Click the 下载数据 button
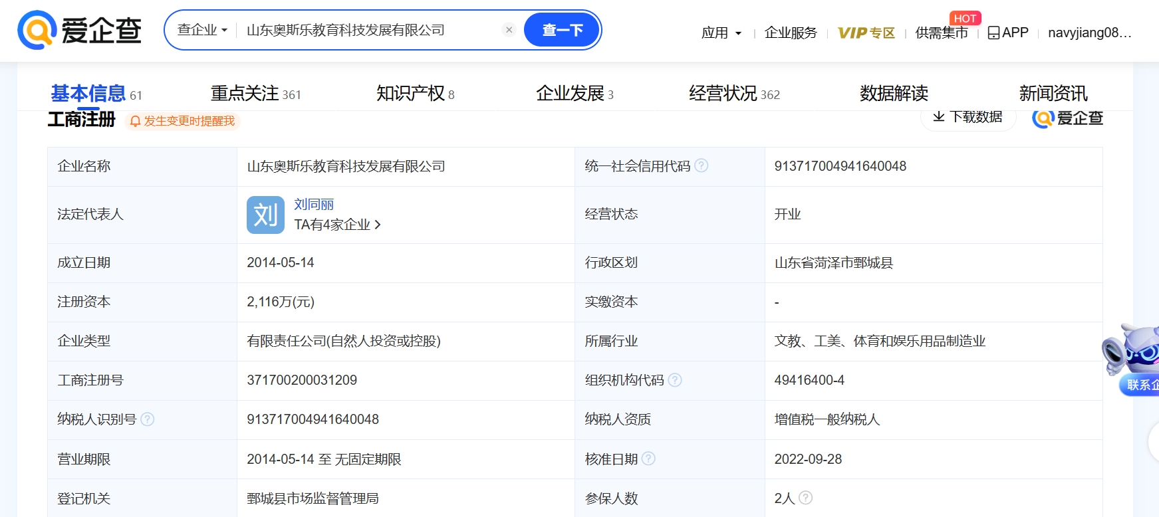Image resolution: width=1159 pixels, height=517 pixels. pyautogui.click(x=967, y=117)
